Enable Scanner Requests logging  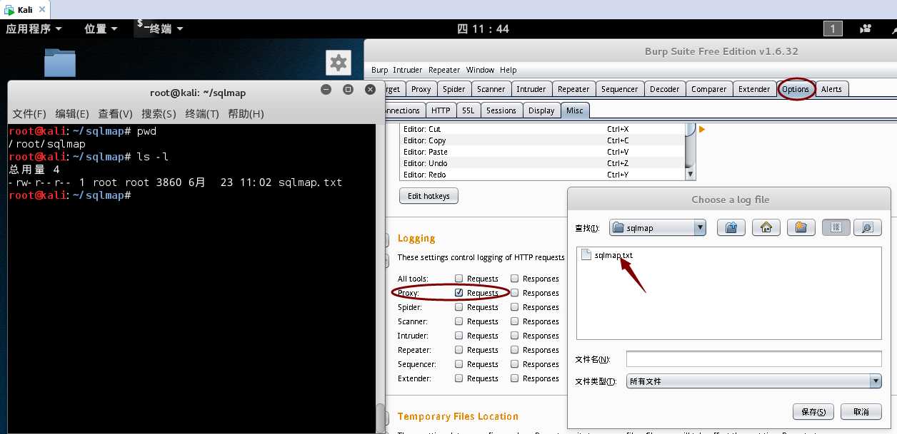coord(459,321)
